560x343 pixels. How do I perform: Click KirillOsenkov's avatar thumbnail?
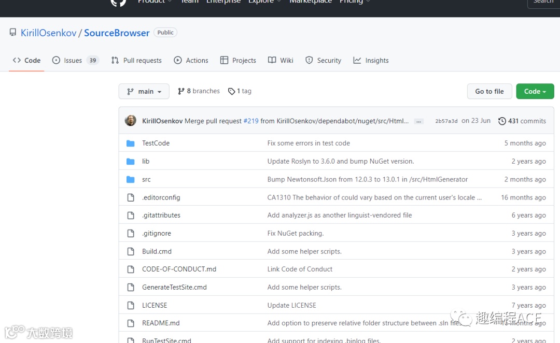pyautogui.click(x=130, y=121)
